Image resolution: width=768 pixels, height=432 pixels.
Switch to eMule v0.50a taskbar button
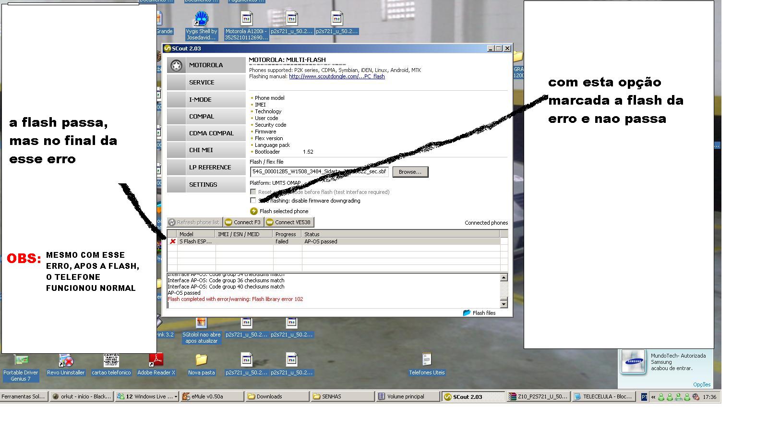(x=212, y=396)
